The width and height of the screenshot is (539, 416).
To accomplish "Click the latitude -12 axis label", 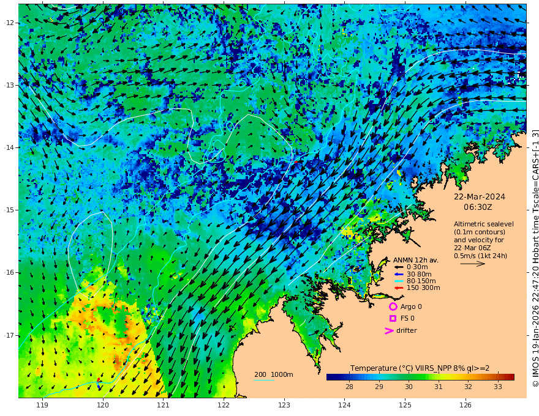I will click(x=9, y=23).
